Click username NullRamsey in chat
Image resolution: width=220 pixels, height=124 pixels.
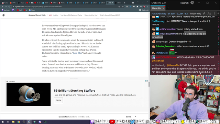158,21
